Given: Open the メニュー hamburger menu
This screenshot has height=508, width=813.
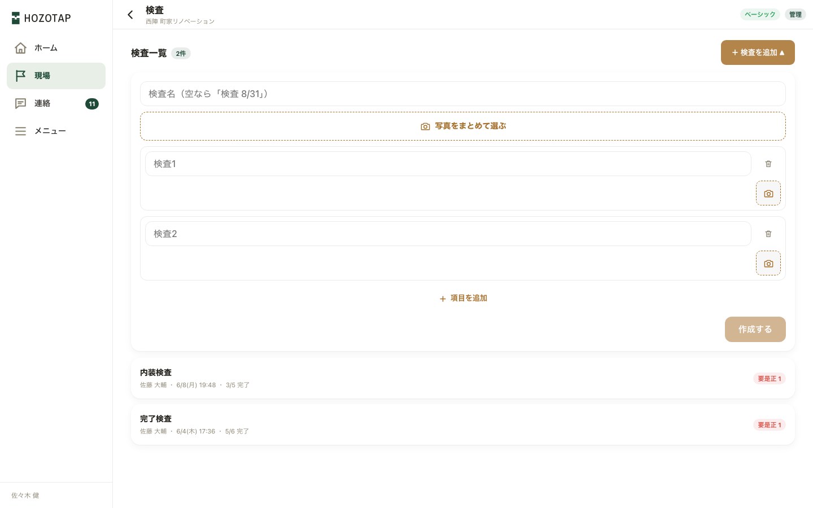Looking at the screenshot, I should pos(56,131).
